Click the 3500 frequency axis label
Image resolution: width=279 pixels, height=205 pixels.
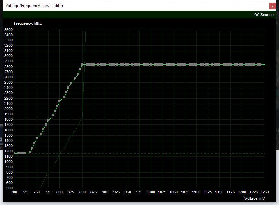(8, 30)
